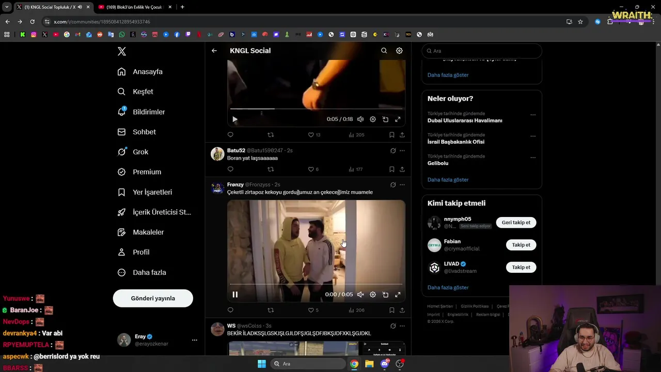Enter fullscreen on Frønzy video

click(398, 295)
